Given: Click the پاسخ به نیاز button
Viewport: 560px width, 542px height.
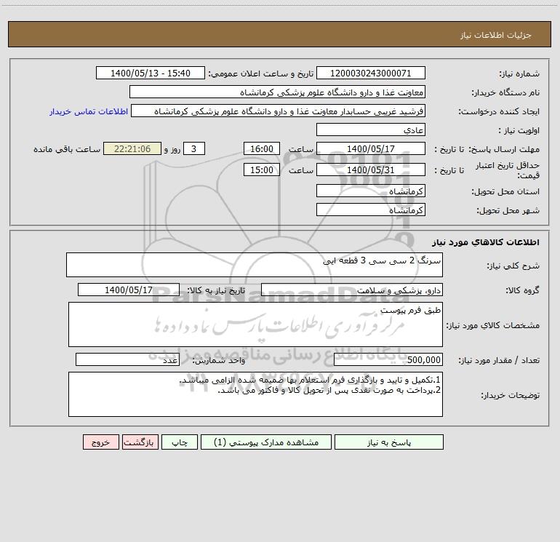Looking at the screenshot, I should [x=389, y=442].
